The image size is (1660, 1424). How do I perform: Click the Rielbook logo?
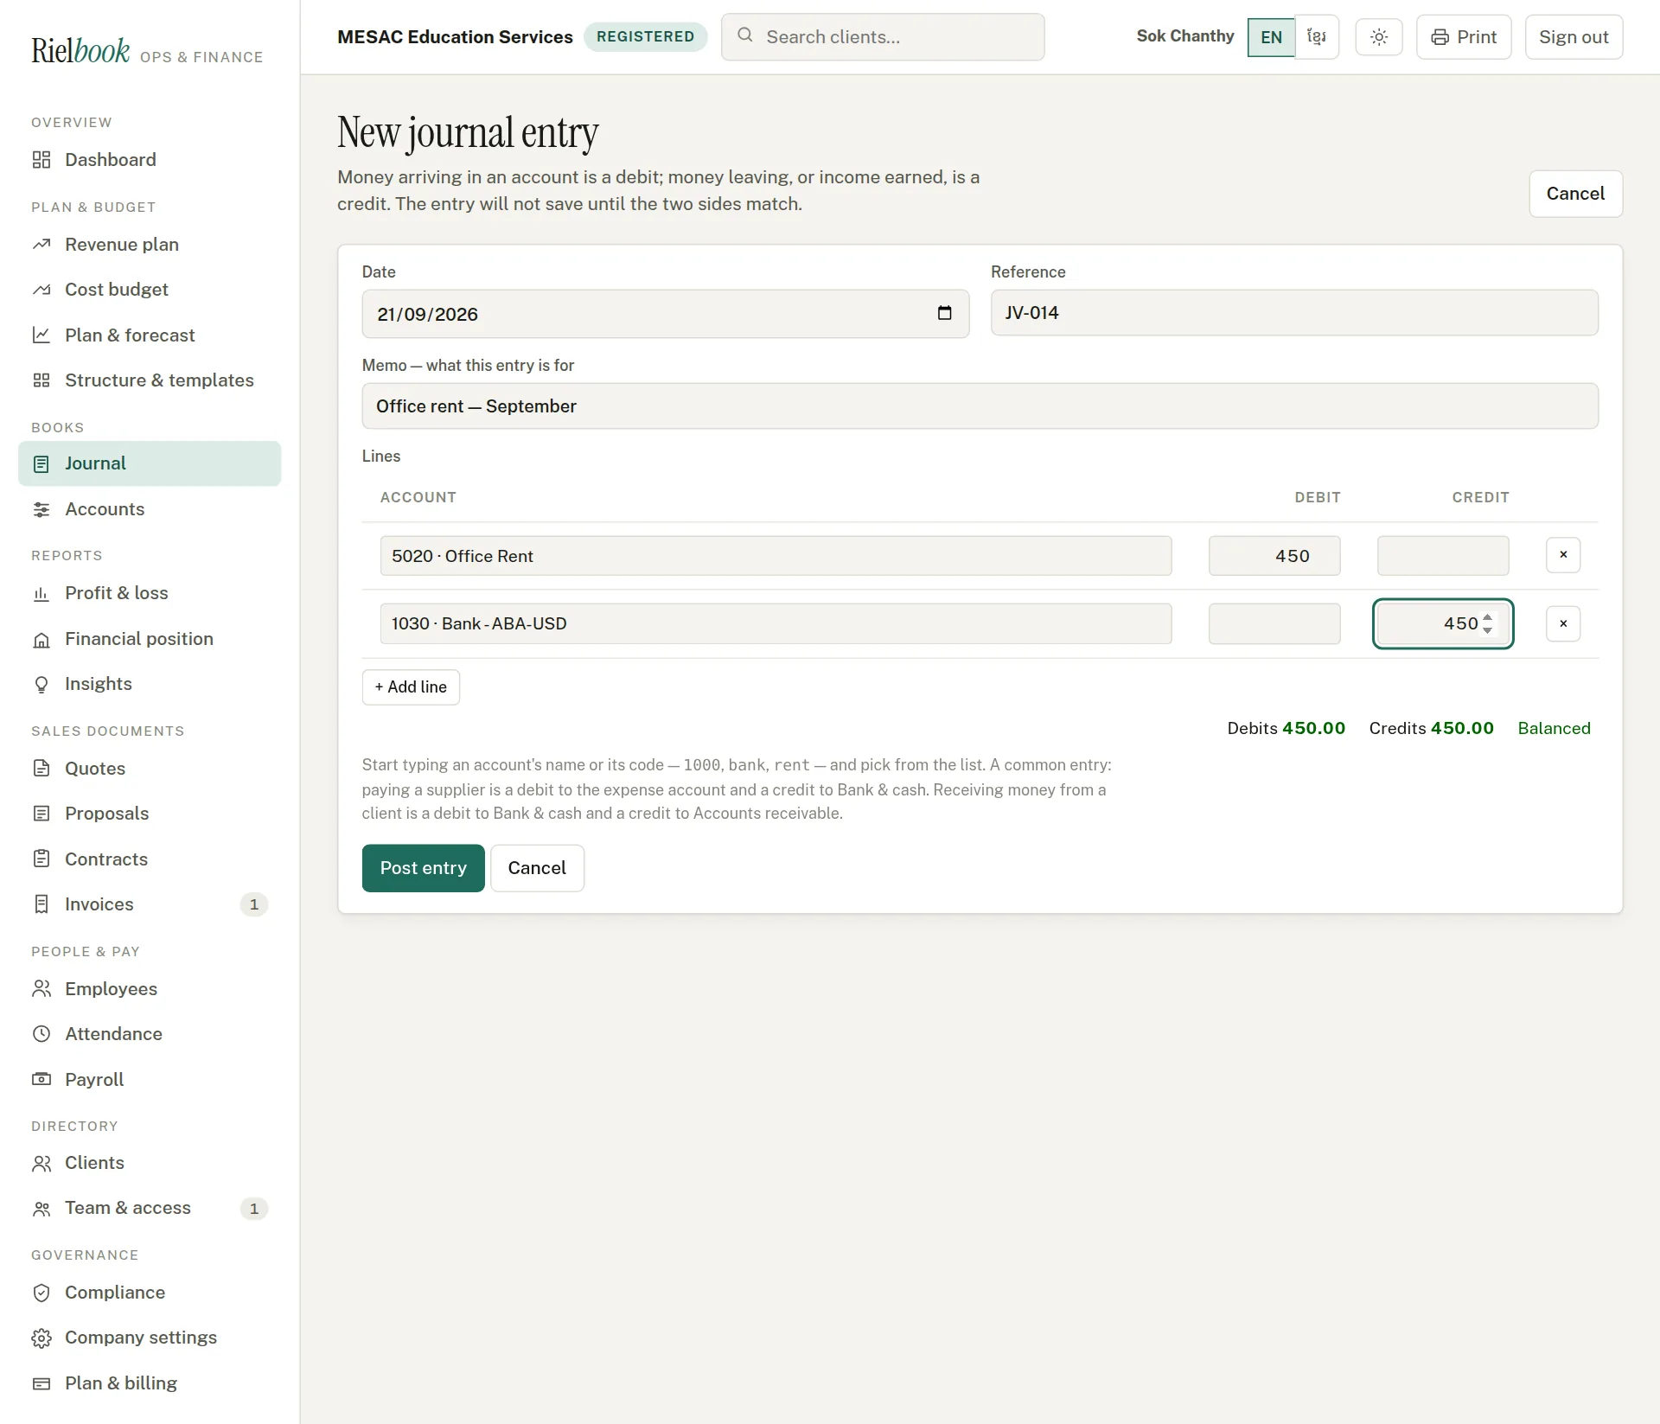[x=80, y=50]
